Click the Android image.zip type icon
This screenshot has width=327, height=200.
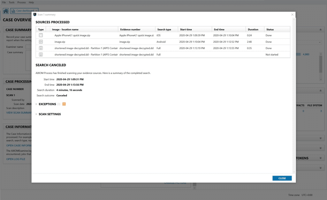tap(41, 42)
